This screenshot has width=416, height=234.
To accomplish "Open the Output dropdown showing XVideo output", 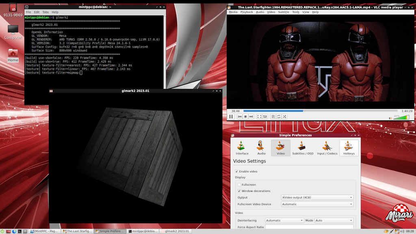I will click(317, 197).
